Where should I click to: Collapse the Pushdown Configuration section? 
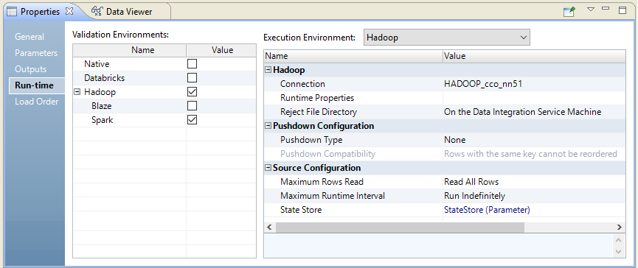coord(268,126)
